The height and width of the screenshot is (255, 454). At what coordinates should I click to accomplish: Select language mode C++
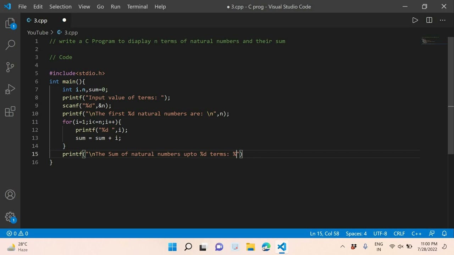[416, 233]
